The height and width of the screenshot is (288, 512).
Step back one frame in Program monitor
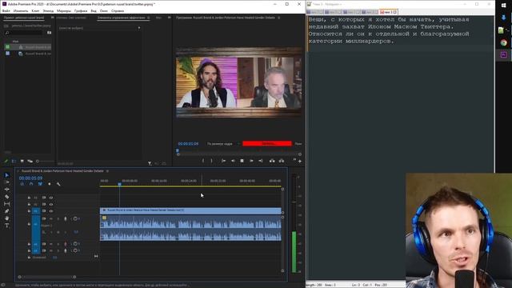[x=233, y=161]
